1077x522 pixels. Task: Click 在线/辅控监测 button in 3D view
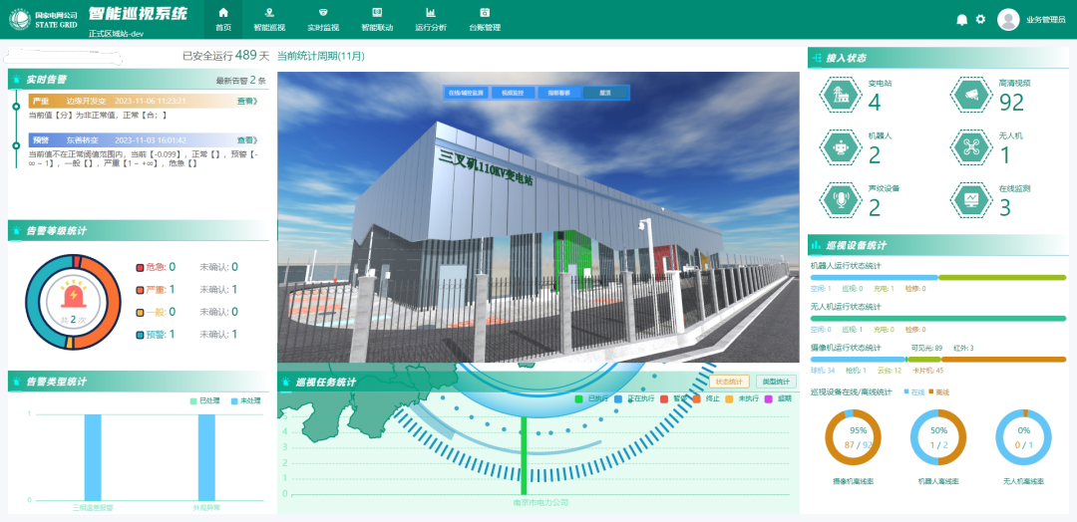pos(466,93)
